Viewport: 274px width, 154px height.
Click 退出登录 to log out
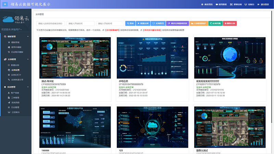(x=263, y=4)
